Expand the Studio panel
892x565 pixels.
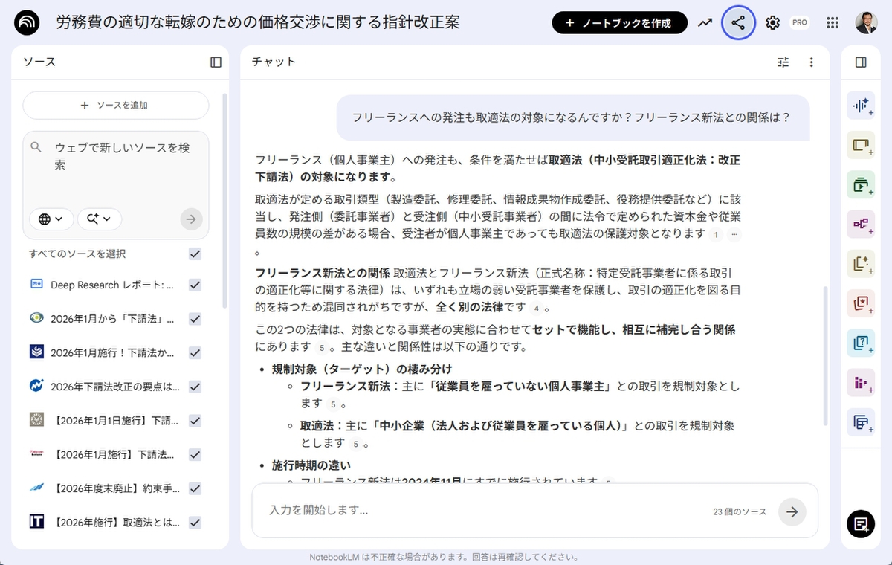click(x=861, y=62)
